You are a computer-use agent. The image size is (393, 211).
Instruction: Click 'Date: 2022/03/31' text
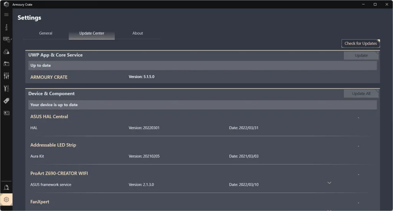(x=244, y=128)
